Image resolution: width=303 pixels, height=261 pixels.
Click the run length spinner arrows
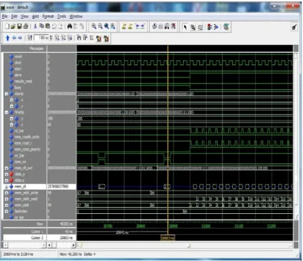(51, 37)
